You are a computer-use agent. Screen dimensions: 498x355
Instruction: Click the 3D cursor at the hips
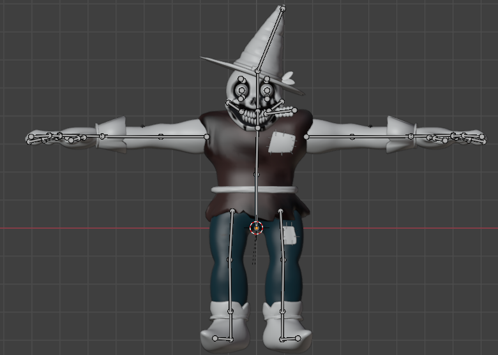coord(256,228)
